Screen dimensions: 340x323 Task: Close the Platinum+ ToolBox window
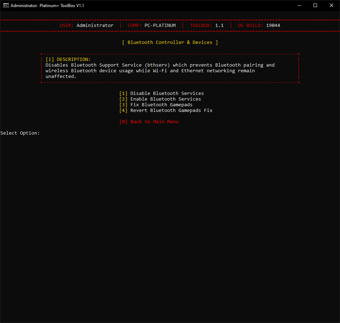tap(331, 5)
